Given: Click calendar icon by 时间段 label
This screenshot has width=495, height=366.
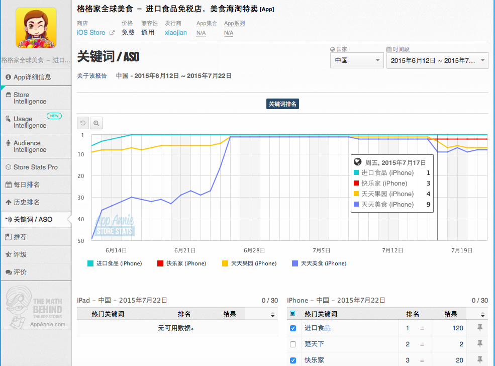Looking at the screenshot, I should point(389,49).
